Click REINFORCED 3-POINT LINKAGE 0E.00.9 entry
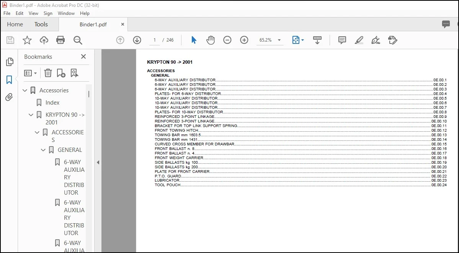The height and width of the screenshot is (253, 459). coord(301,117)
